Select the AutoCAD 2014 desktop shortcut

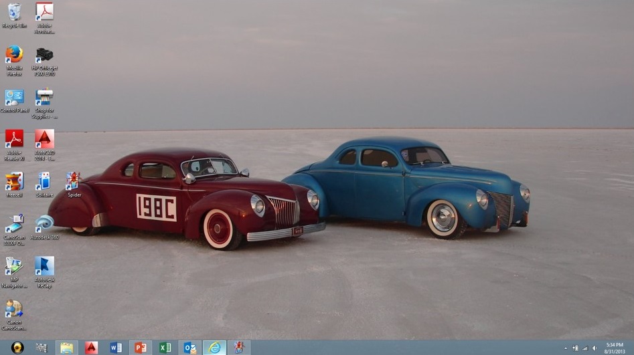coord(44,140)
